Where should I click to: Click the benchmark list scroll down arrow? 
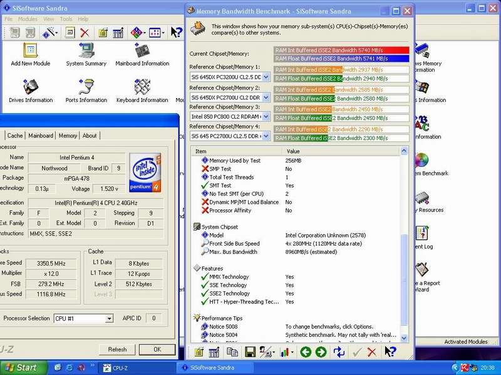(404, 338)
